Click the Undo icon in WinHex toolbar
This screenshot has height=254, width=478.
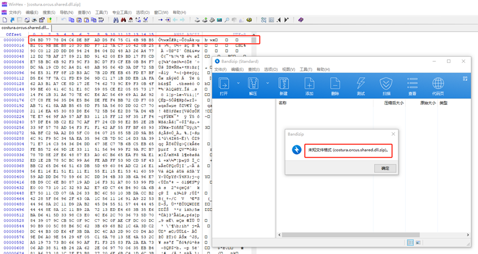pyautogui.click(x=64, y=20)
